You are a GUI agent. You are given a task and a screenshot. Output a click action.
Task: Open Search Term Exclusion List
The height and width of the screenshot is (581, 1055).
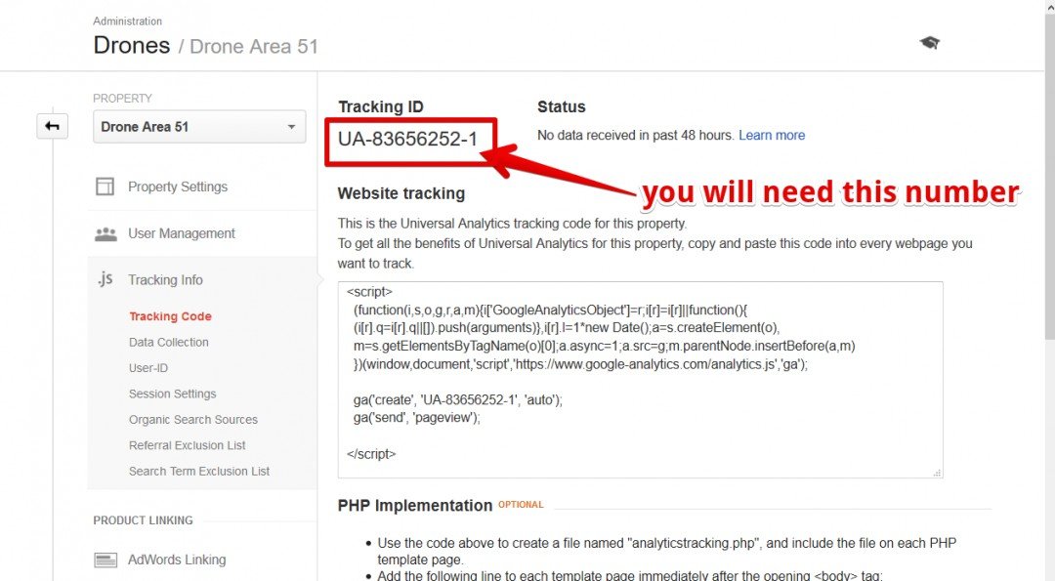click(199, 472)
